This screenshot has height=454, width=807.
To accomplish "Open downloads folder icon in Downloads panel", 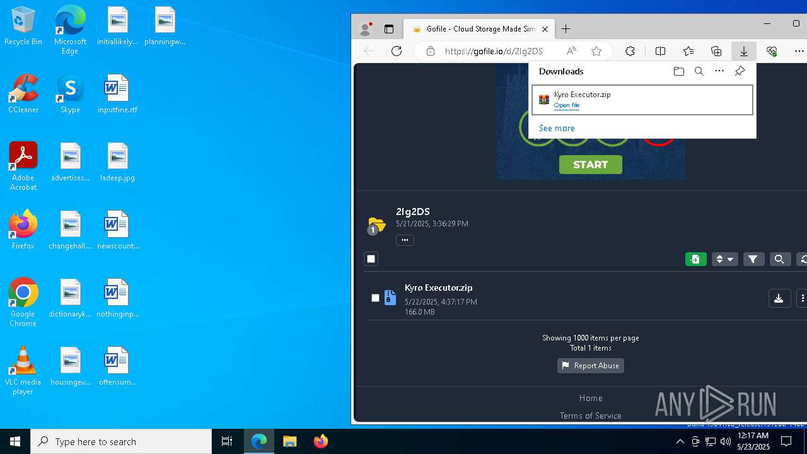I will (x=679, y=71).
